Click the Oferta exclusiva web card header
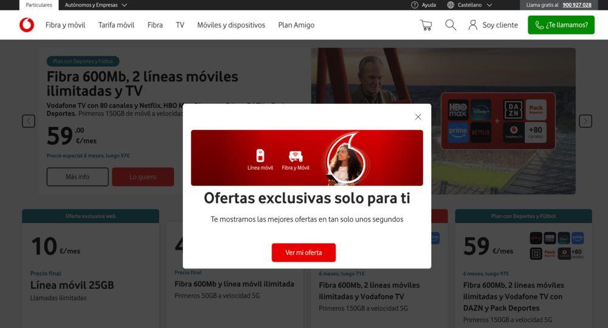 point(91,216)
